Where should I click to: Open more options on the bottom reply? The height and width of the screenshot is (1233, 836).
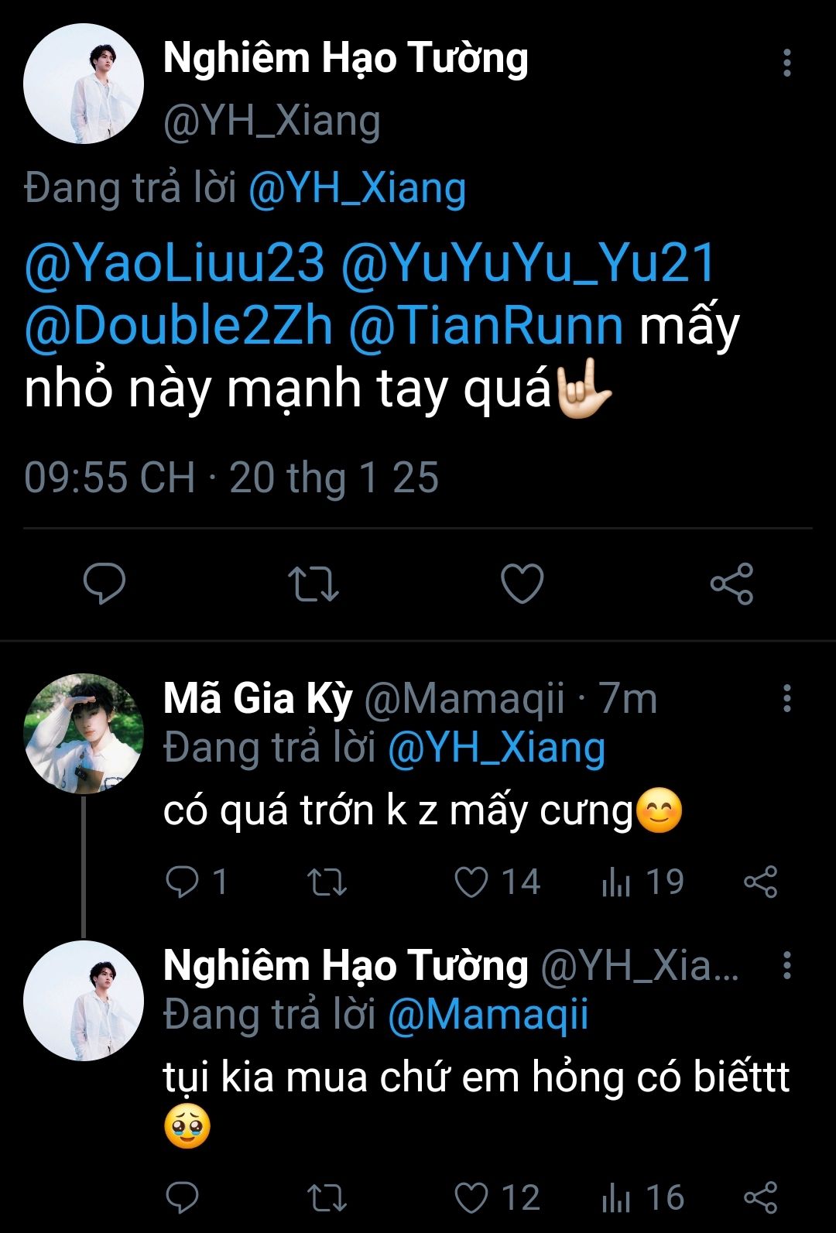(x=786, y=965)
